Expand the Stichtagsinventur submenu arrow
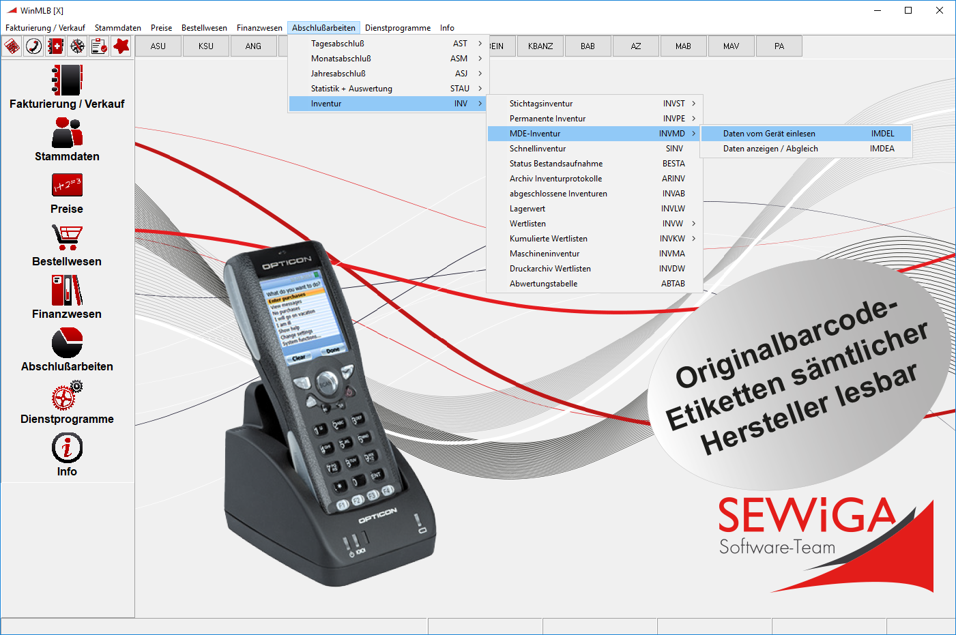956x635 pixels. (694, 104)
